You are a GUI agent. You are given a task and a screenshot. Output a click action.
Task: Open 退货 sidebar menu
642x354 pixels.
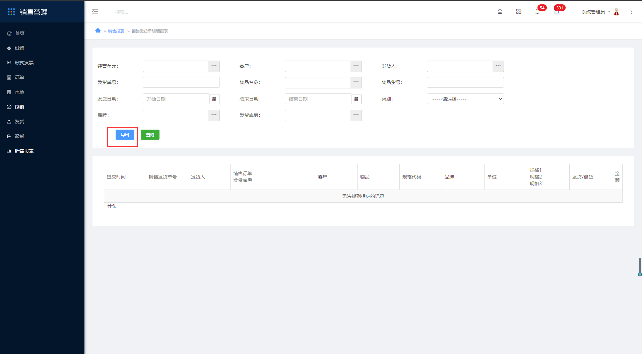[42, 136]
